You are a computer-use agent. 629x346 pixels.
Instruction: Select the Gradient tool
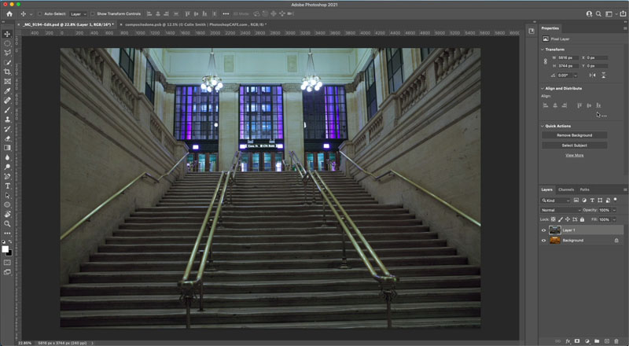click(7, 148)
